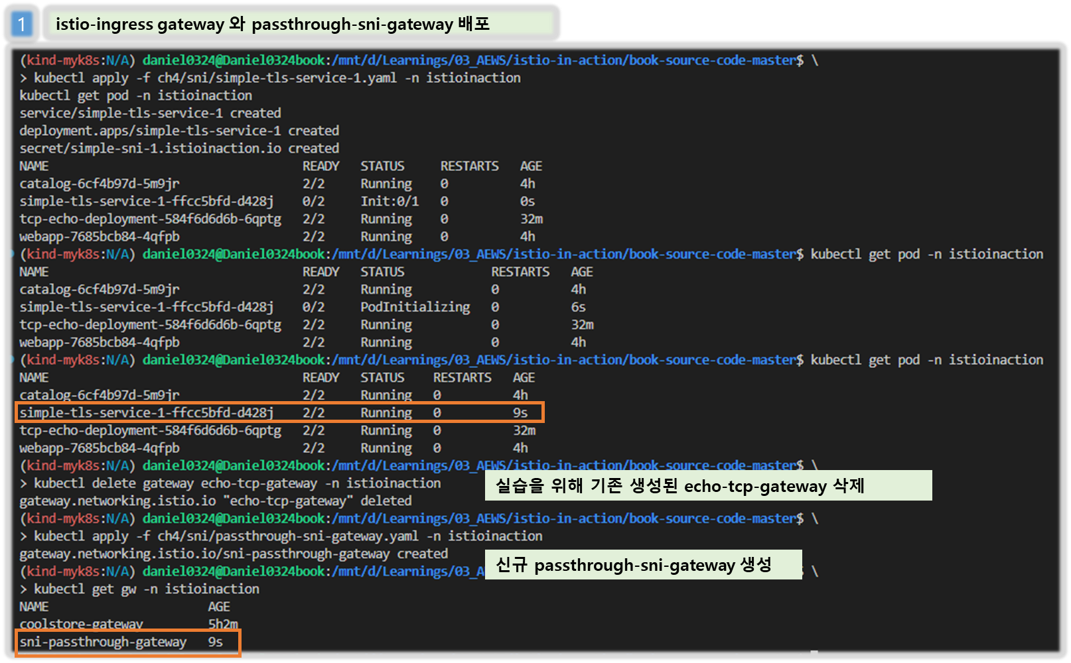Click 'sni-passthrough-gateway created' output line
Viewport: 1071px width, 663px height.
coord(234,554)
